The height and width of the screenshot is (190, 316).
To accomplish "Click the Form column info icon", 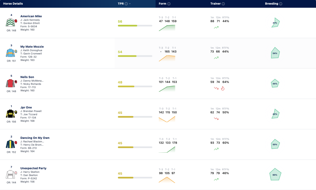I will point(169,4).
